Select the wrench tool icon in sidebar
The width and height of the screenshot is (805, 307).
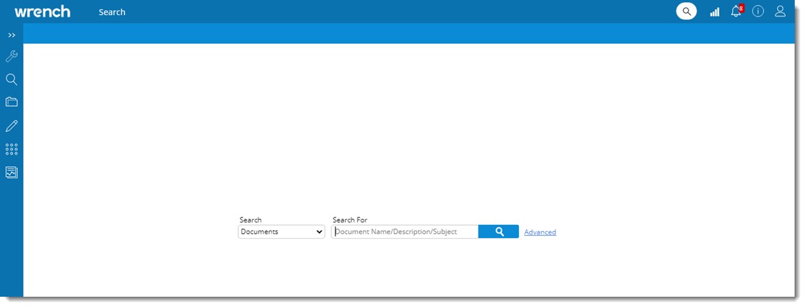pos(12,57)
